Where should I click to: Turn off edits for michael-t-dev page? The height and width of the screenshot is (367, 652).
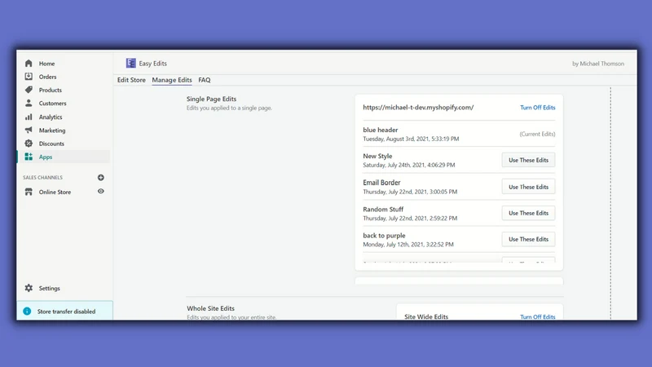coord(537,108)
